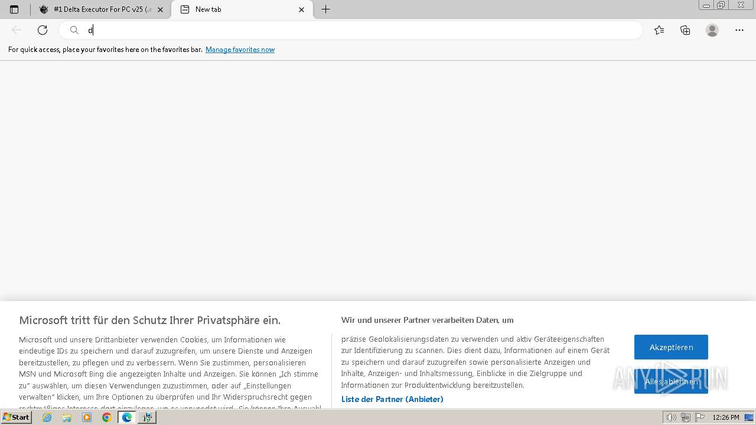Open a new tab with plus button
This screenshot has width=756, height=425.
tap(325, 9)
